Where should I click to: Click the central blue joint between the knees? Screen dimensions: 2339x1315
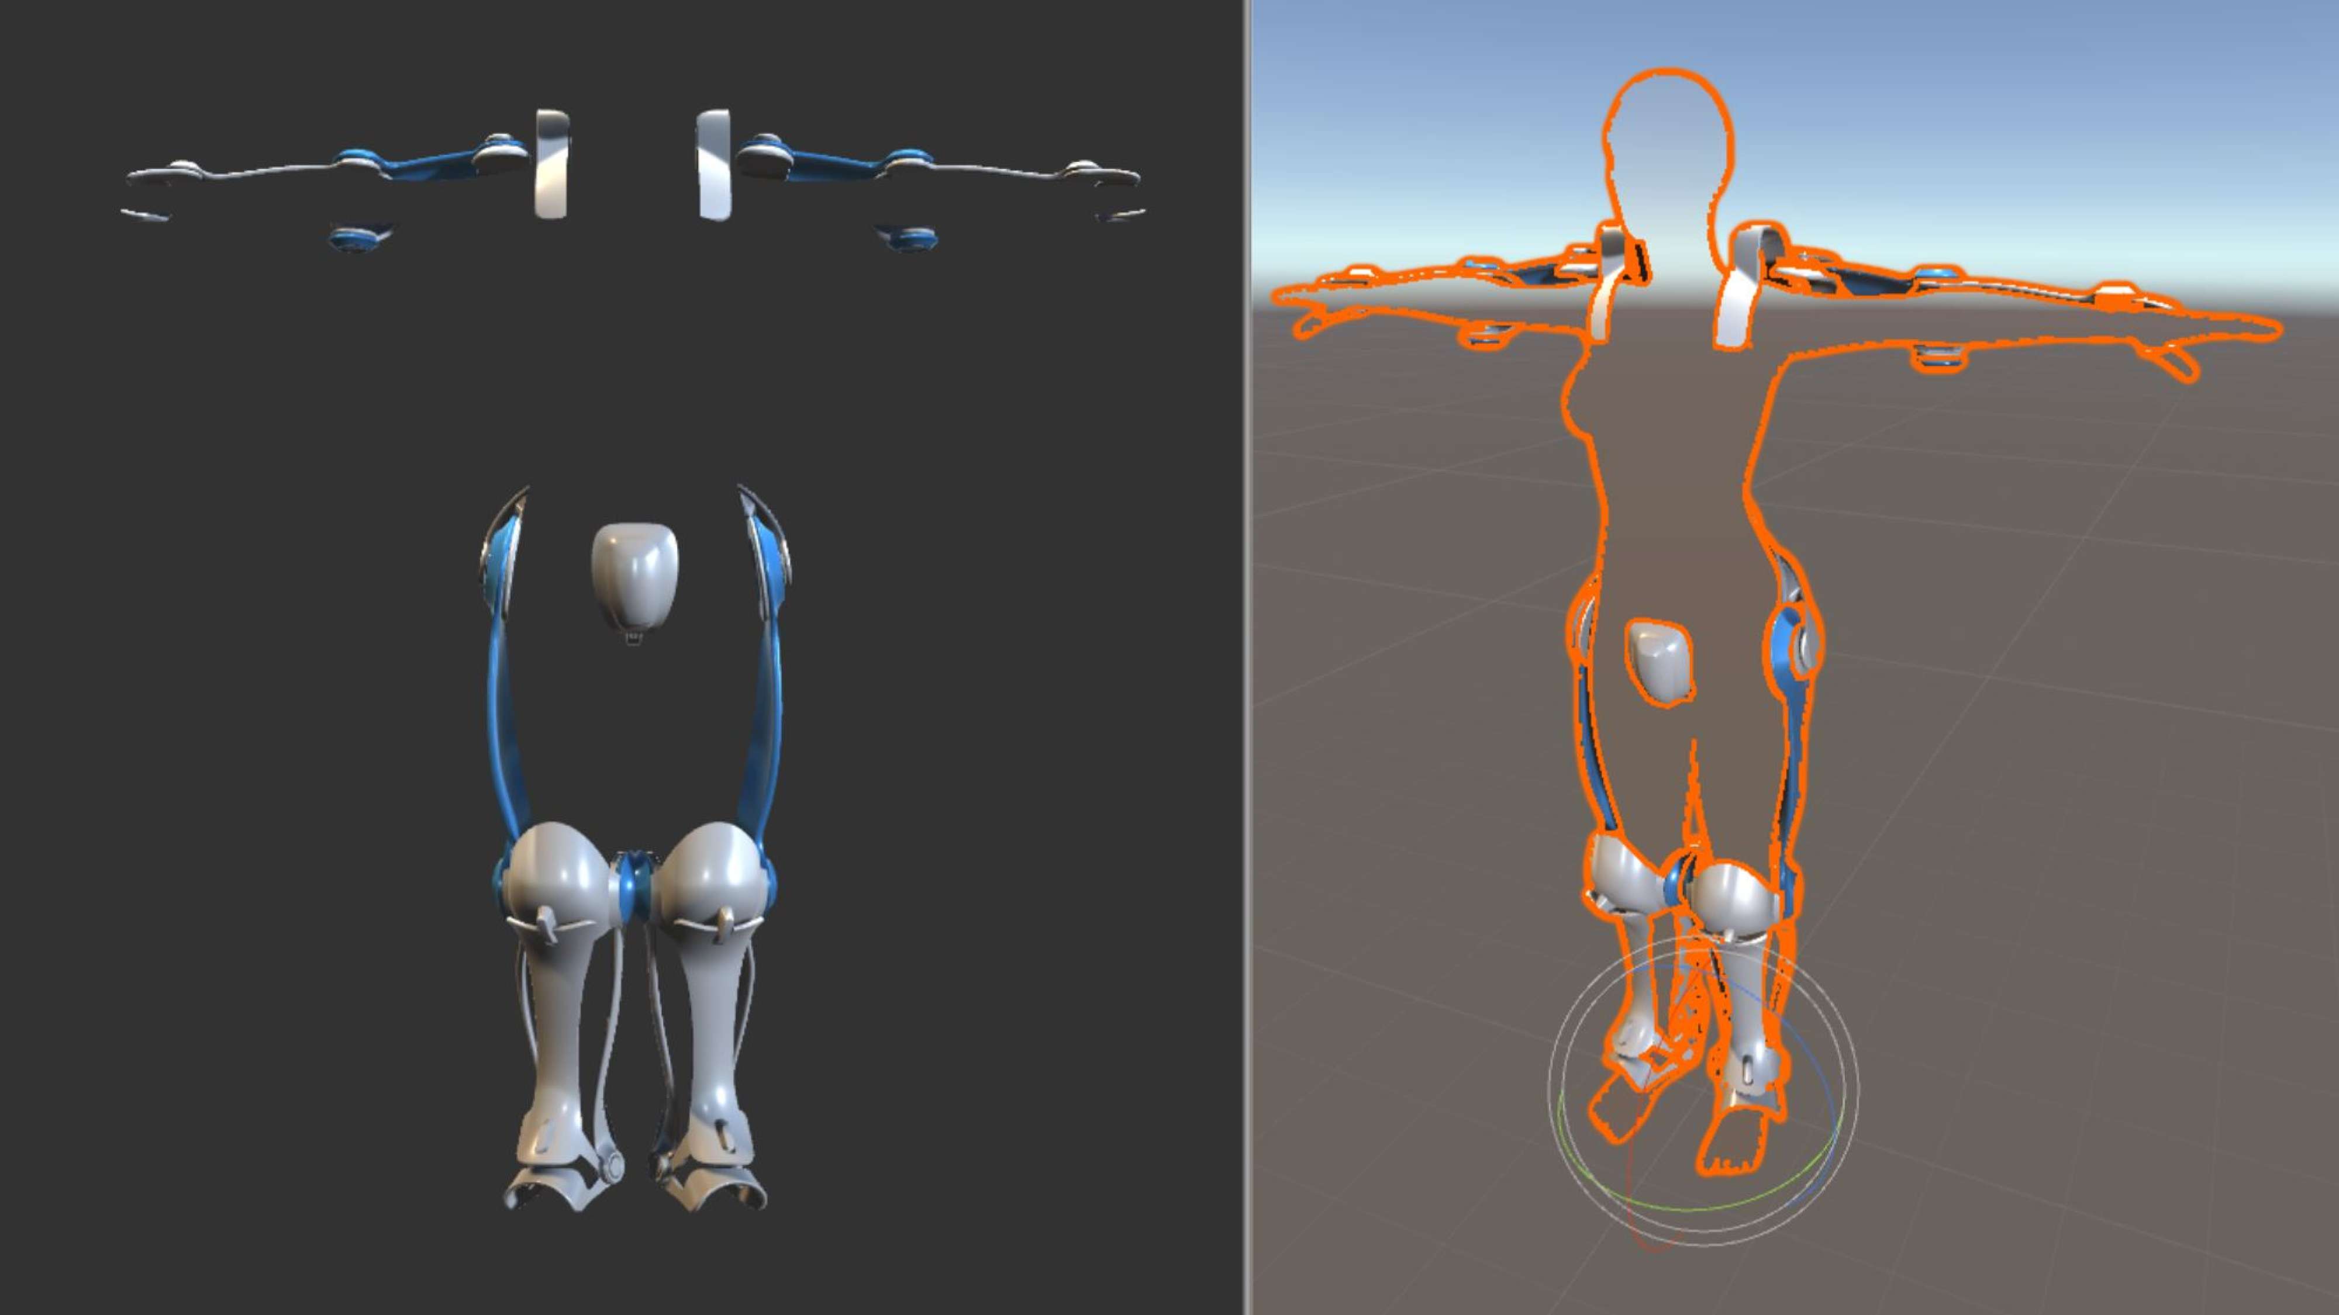pyautogui.click(x=633, y=882)
